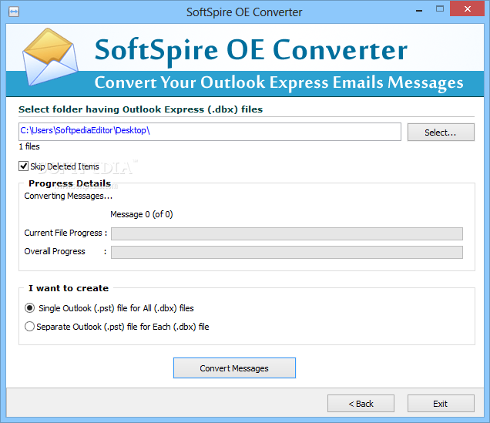490x423 pixels.
Task: Click the 'Converting Messages...' status text
Action: coord(68,196)
